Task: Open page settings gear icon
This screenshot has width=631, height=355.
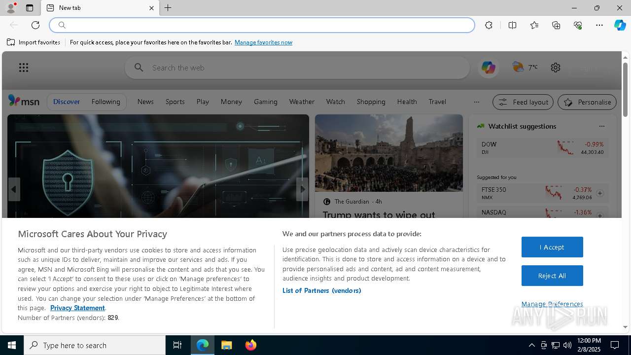Action: (556, 68)
